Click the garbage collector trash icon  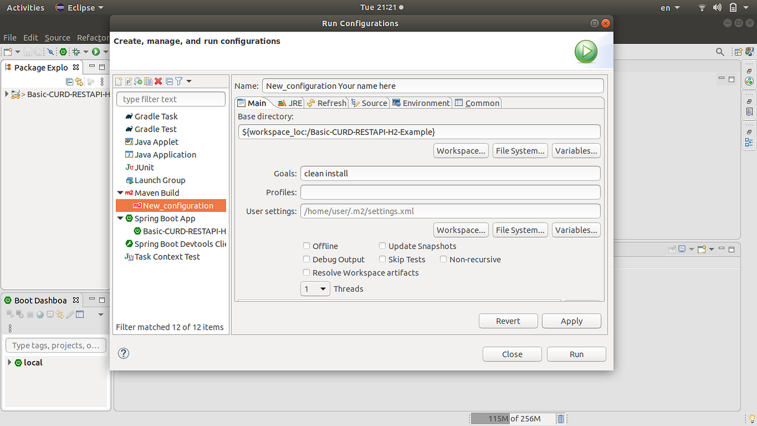coord(561,418)
